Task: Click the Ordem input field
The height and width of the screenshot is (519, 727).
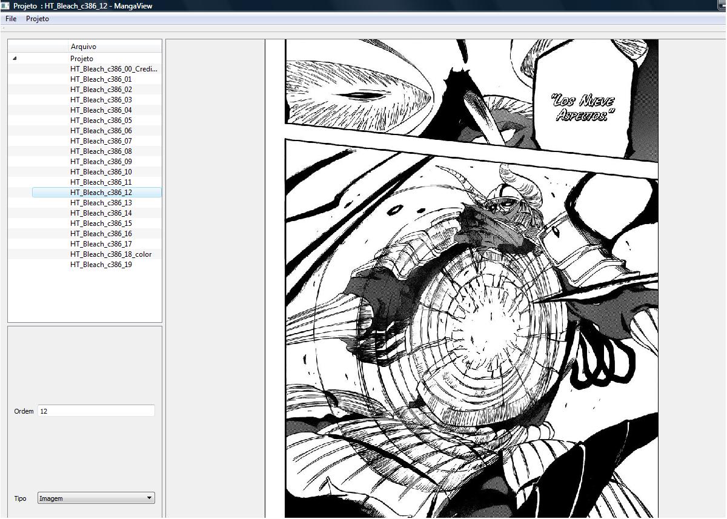Action: tap(96, 411)
